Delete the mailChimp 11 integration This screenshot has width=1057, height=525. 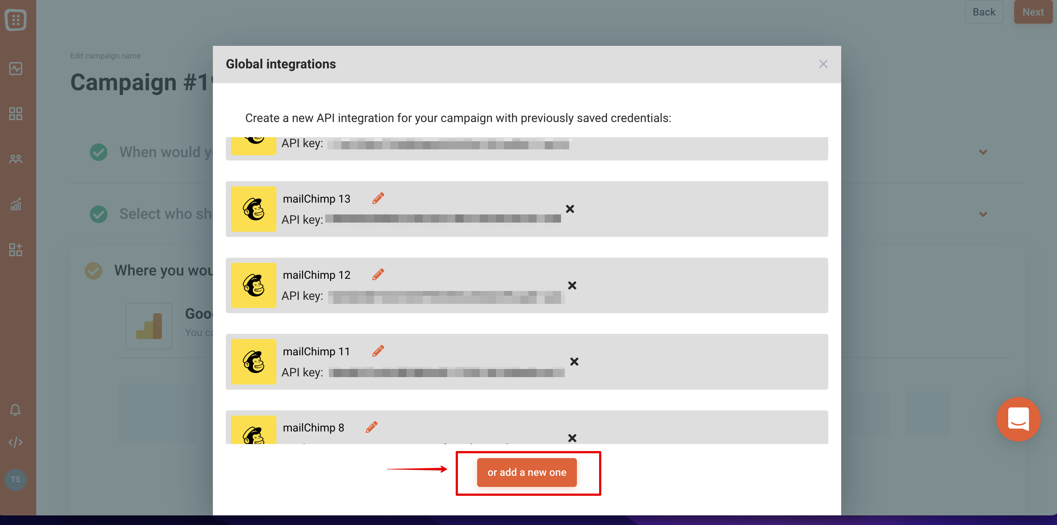[x=574, y=362]
